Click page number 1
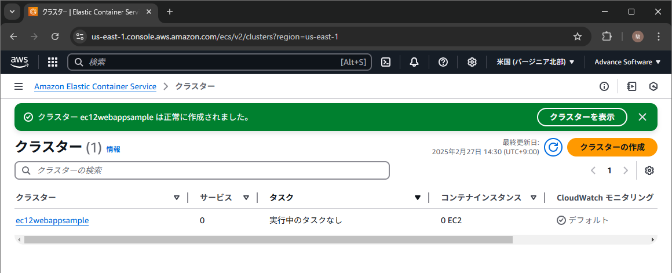 [609, 170]
